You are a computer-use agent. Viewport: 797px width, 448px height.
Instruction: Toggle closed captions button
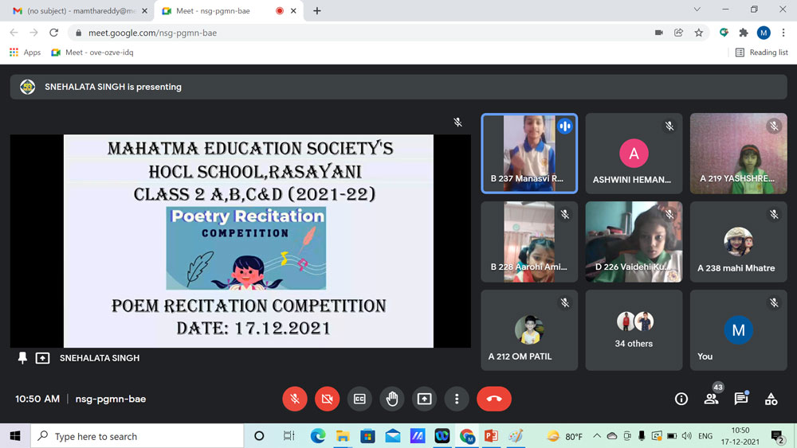(359, 399)
